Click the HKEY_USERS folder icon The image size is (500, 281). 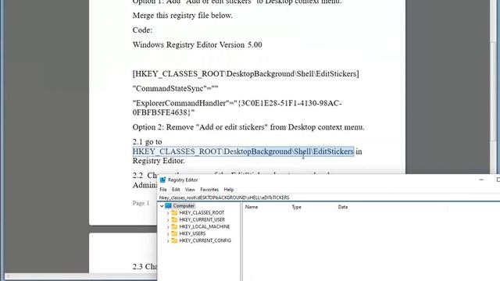coord(174,233)
